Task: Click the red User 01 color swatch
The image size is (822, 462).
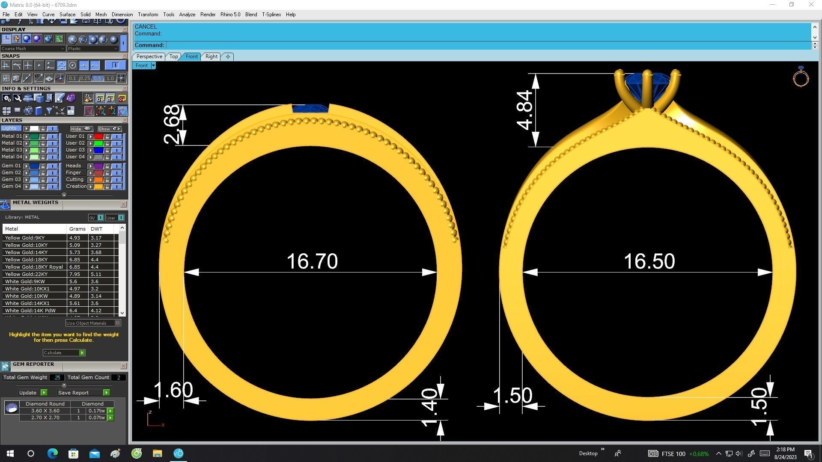Action: click(98, 136)
